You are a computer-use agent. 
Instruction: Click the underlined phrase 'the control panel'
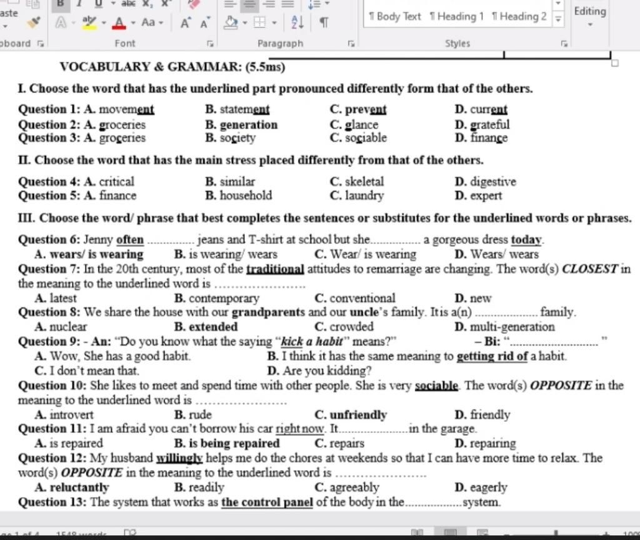(267, 502)
